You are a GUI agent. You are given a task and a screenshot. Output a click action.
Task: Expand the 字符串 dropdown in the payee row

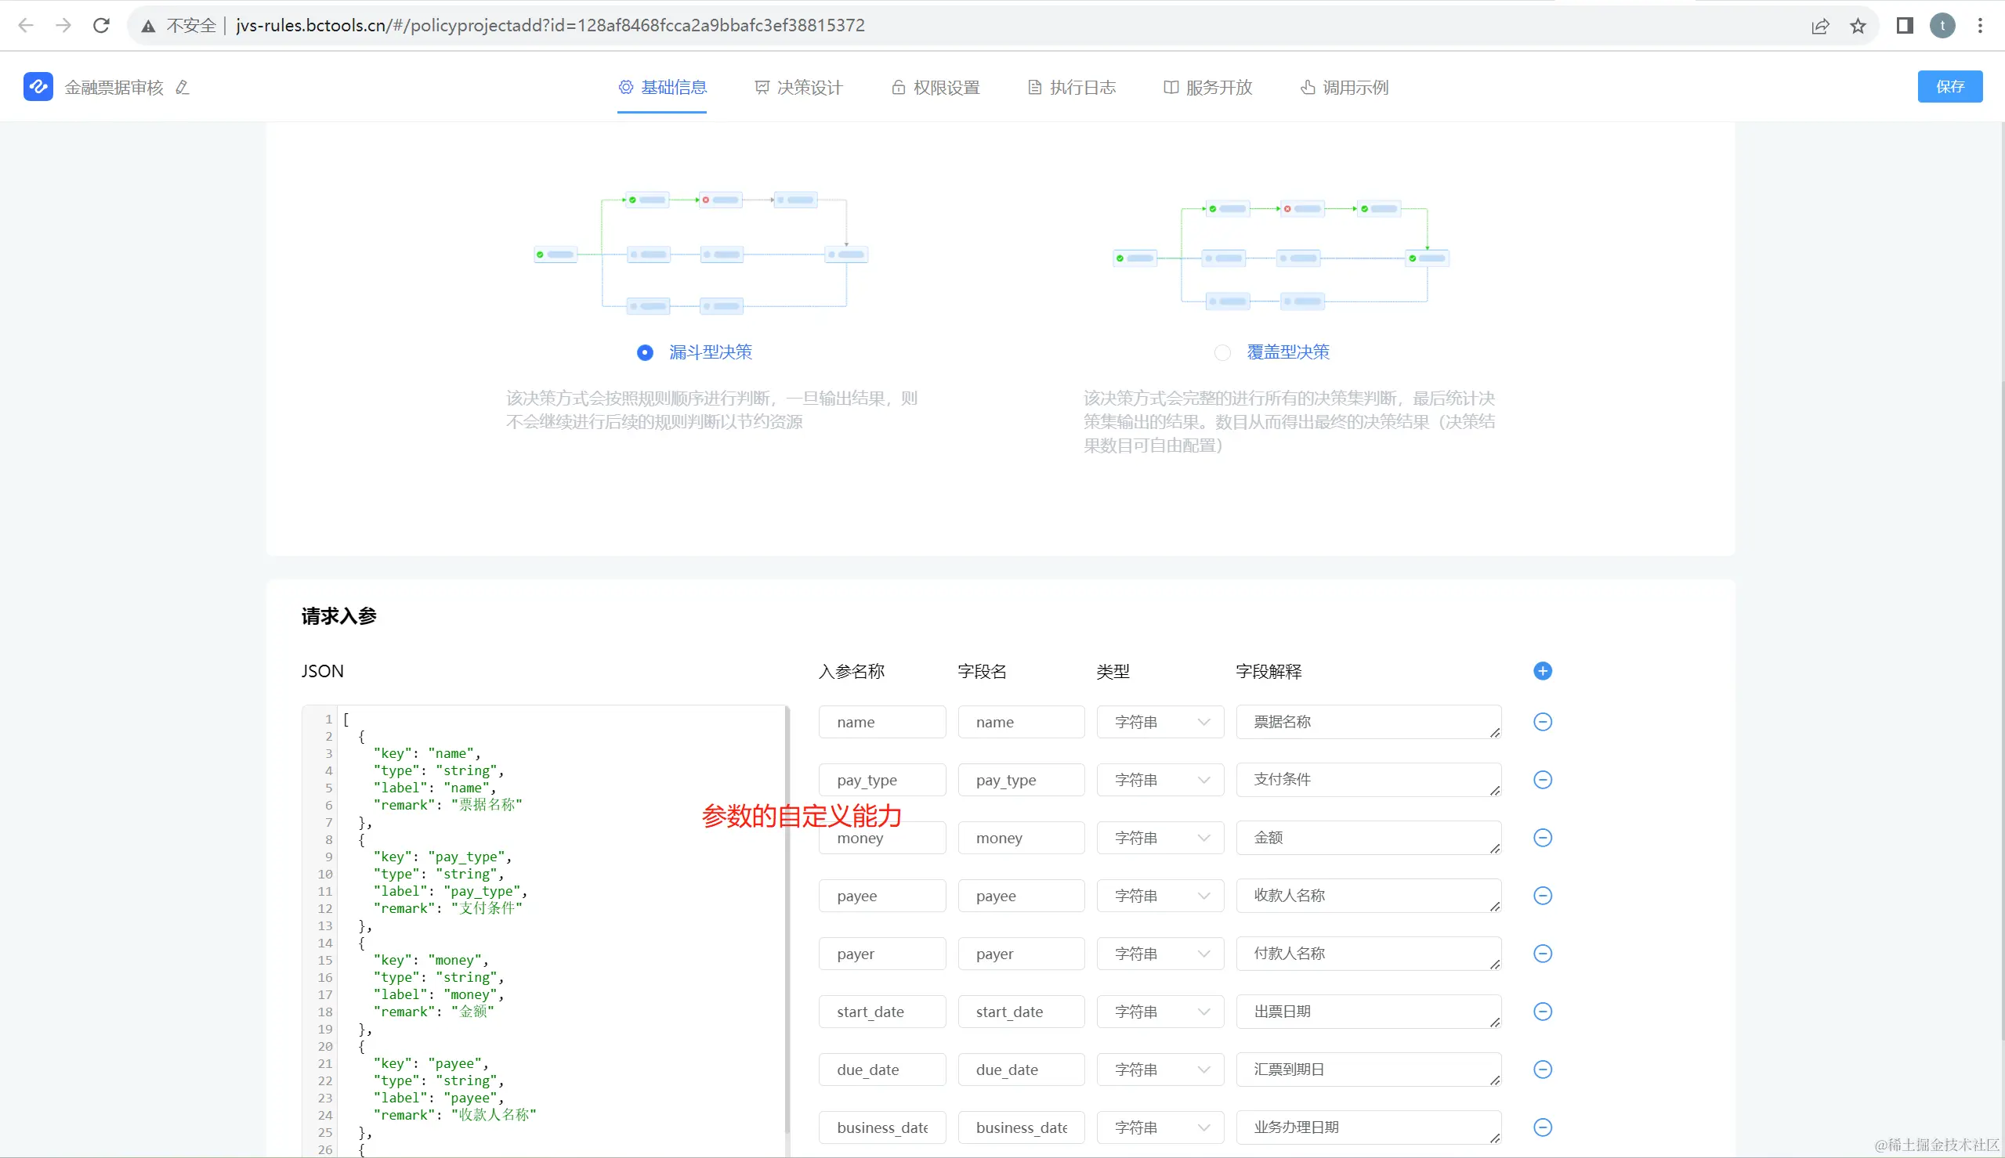click(1160, 896)
